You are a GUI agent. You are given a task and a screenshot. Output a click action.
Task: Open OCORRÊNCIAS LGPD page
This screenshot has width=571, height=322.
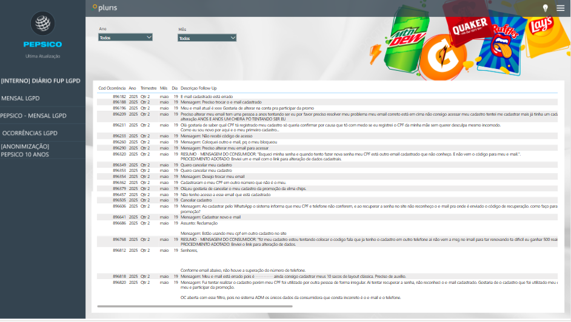[x=30, y=133]
